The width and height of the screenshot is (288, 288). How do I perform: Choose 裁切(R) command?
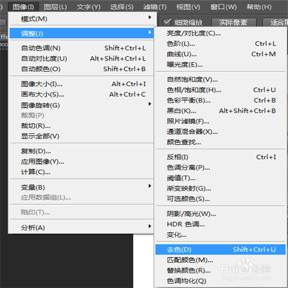(x=82, y=126)
